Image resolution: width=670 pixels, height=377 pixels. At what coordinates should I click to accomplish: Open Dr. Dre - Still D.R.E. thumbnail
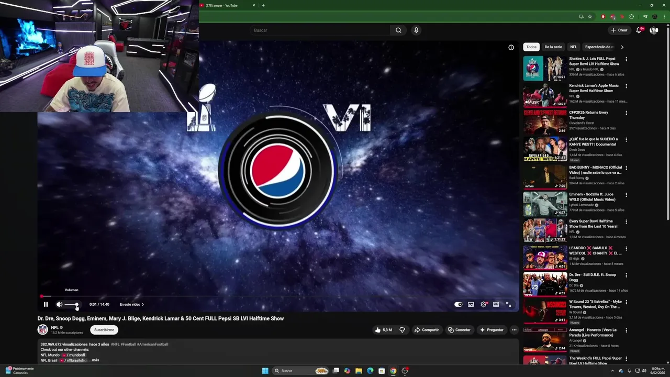click(545, 284)
